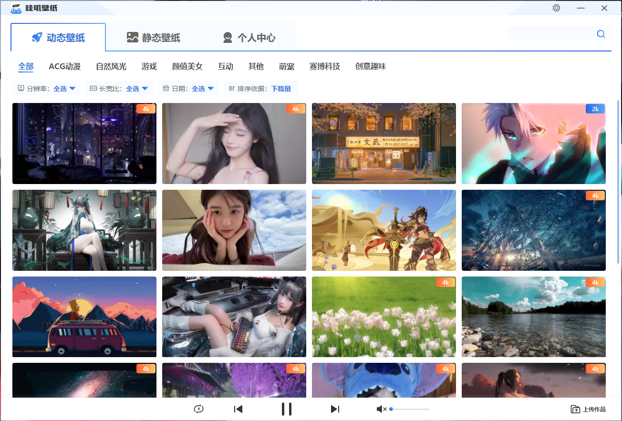Expand the 长宽比 filter dropdown
Image resolution: width=622 pixels, height=421 pixels.
click(x=119, y=88)
